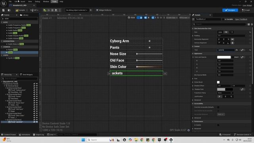Click the Browse to asset icon in toolbar

pyautogui.click(x=9, y=10)
